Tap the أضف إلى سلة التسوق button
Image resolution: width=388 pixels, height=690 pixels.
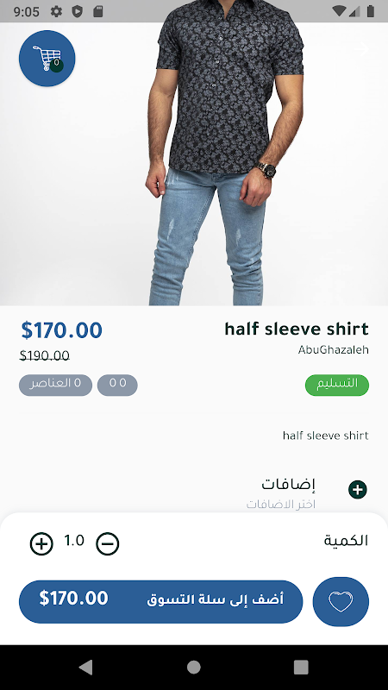[x=161, y=601]
